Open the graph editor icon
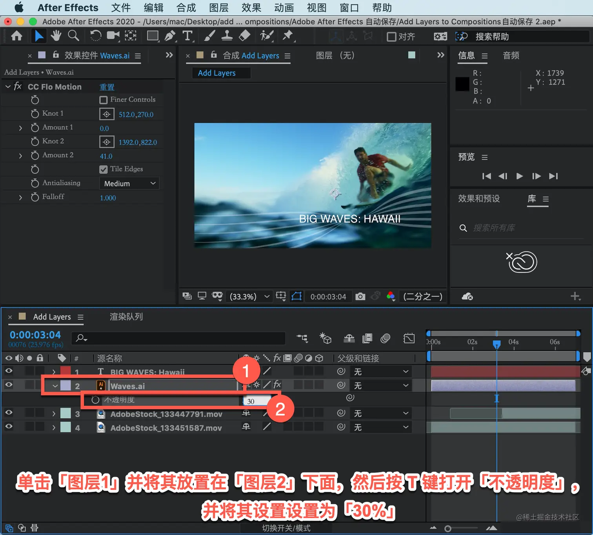Screen dimensions: 593x535 click(409, 338)
